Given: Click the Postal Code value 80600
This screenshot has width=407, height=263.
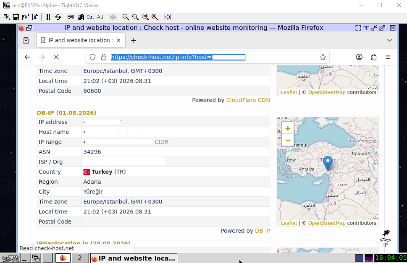Looking at the screenshot, I should point(92,91).
